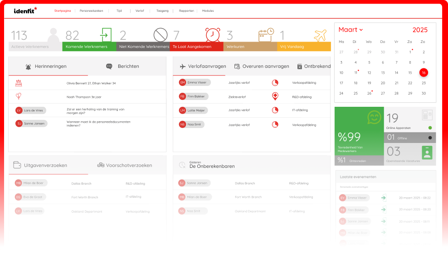This screenshot has width=448, height=257.
Task: Expand the Verlof navigation menu
Action: point(140,10)
